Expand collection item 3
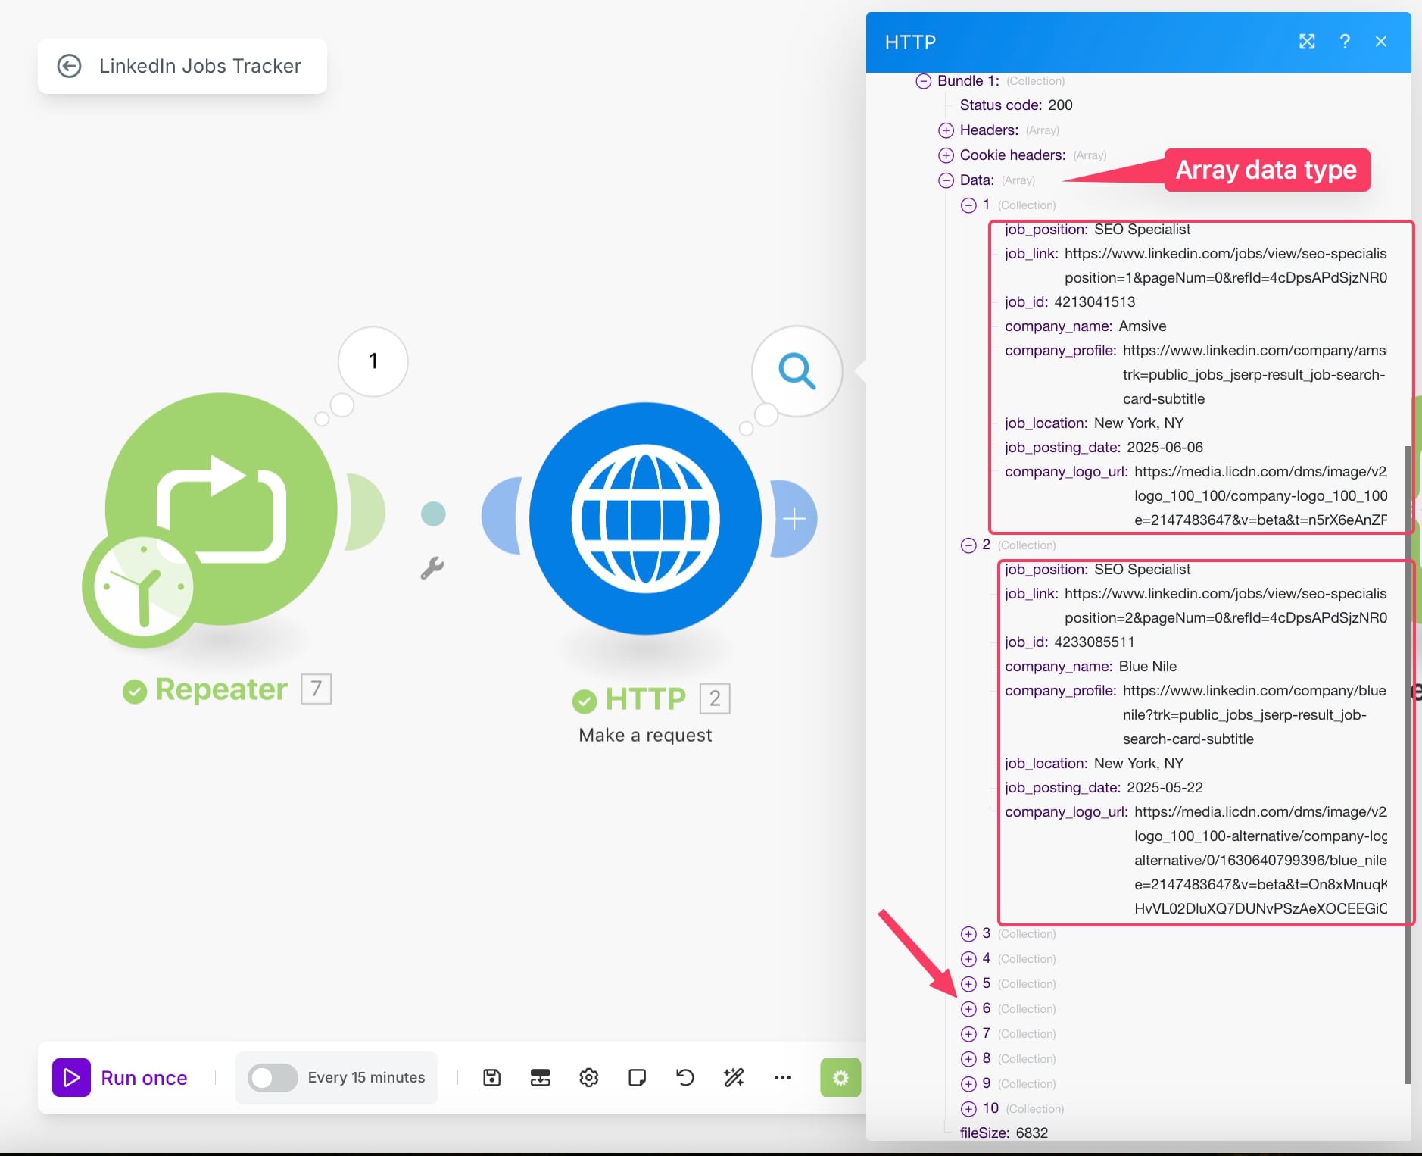This screenshot has width=1422, height=1156. [x=968, y=934]
